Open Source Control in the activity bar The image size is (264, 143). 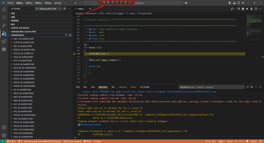4,25
